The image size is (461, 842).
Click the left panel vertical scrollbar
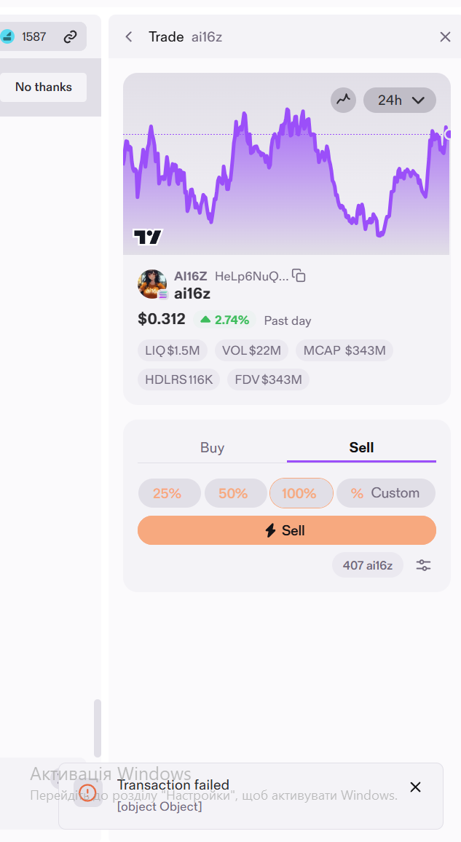tap(97, 728)
